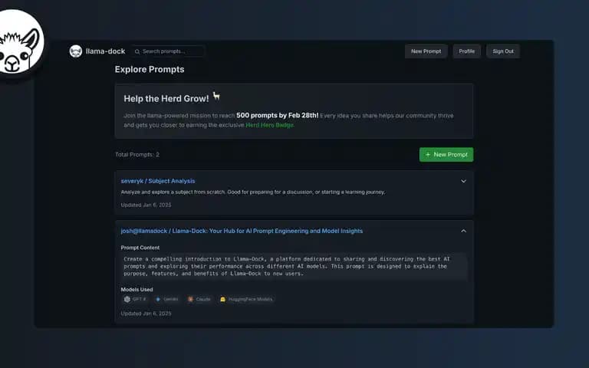Click the Help the Herd Grow! heading
The width and height of the screenshot is (589, 368).
166,99
